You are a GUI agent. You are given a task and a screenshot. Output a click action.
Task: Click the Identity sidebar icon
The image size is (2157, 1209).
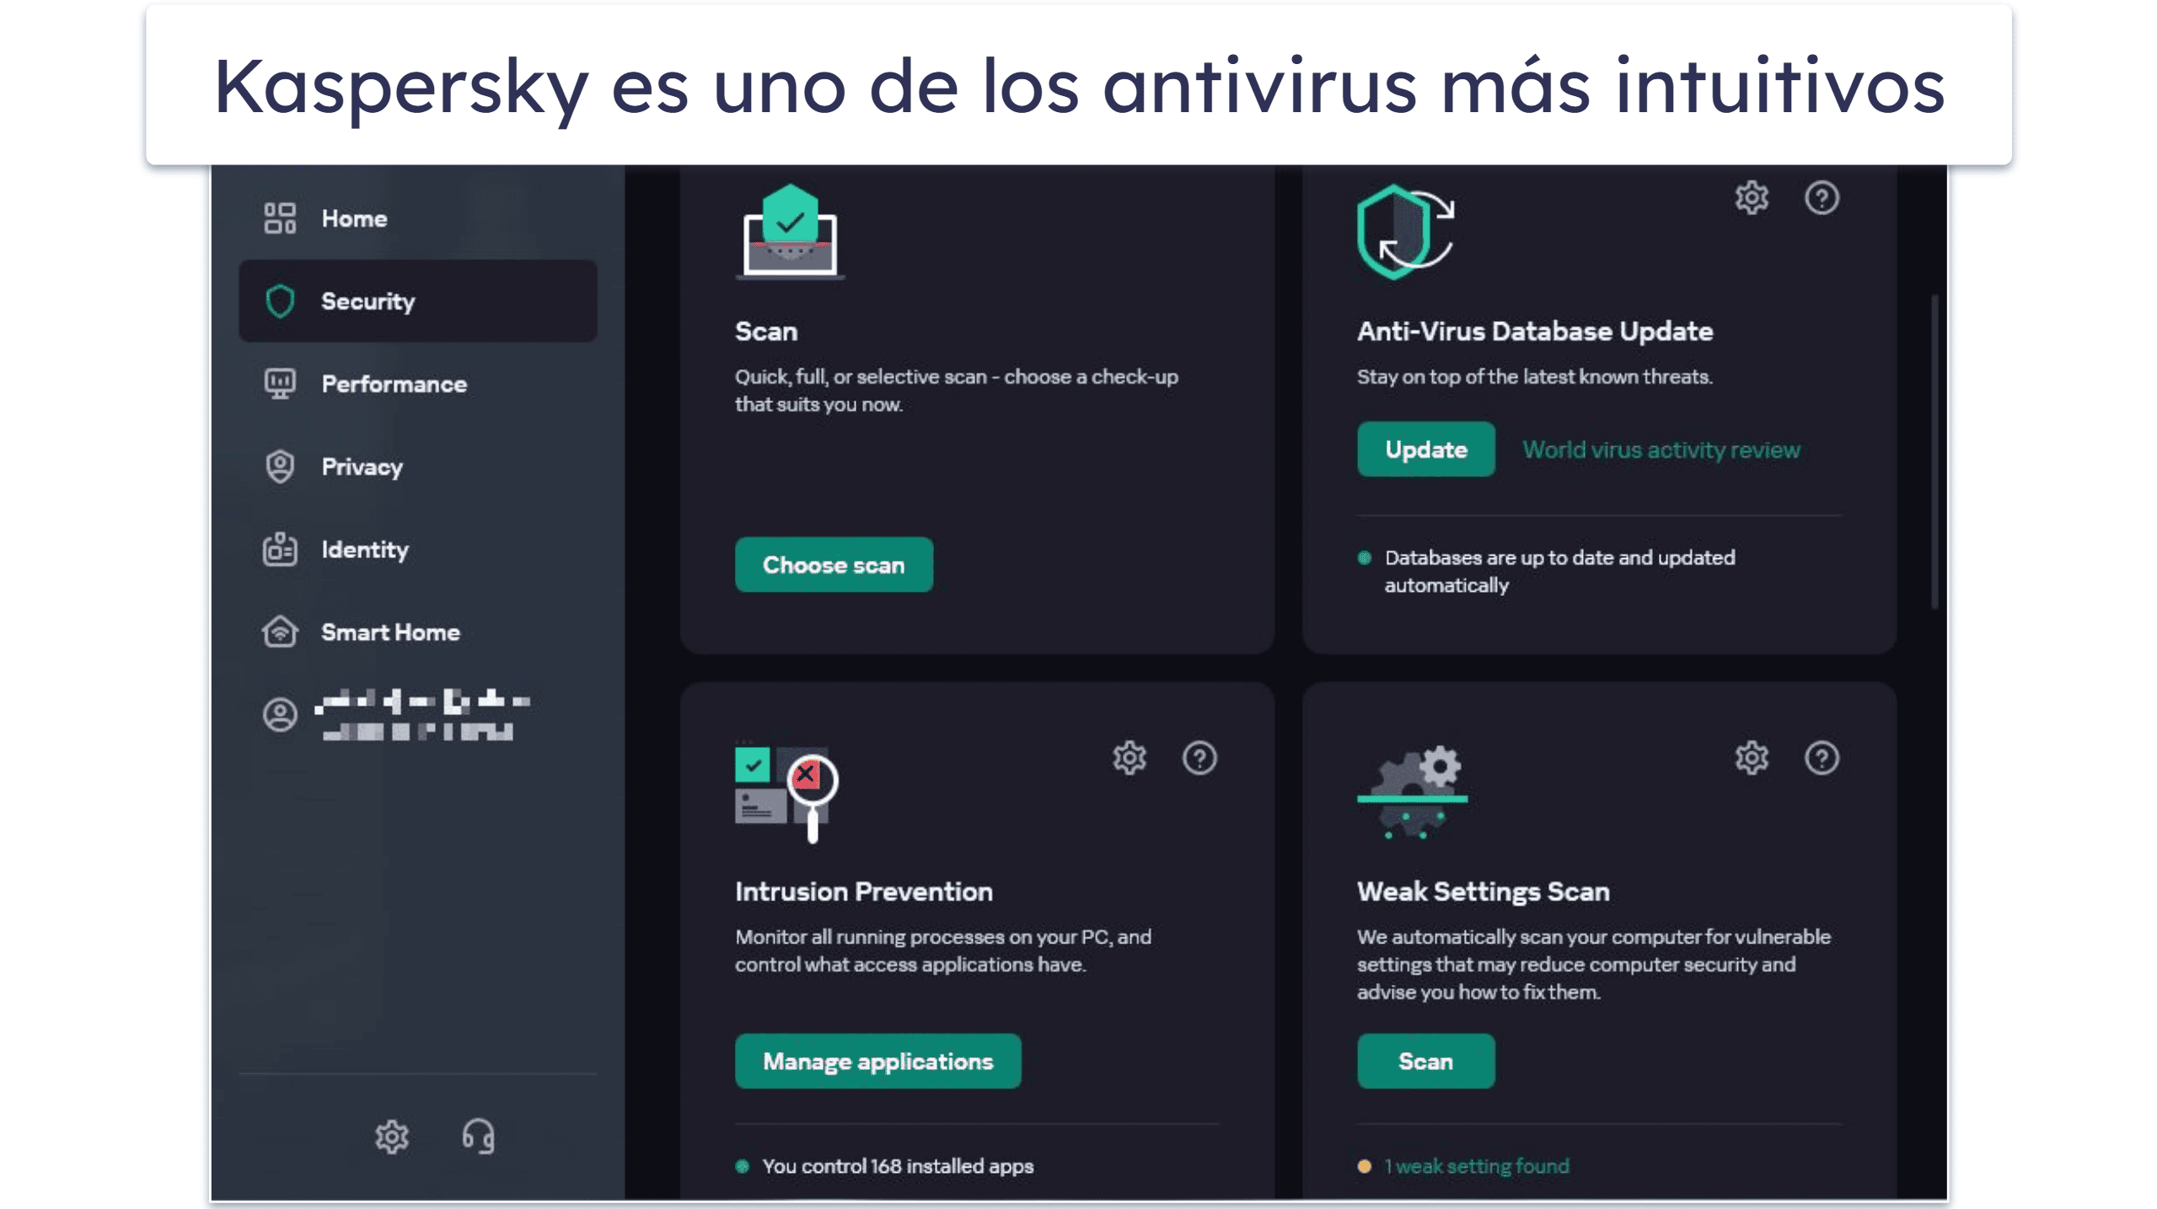[278, 548]
